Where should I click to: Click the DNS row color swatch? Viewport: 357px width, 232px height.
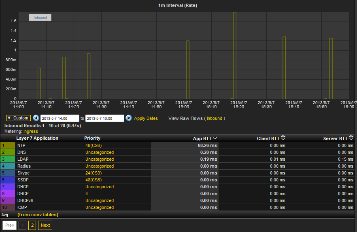point(8,152)
